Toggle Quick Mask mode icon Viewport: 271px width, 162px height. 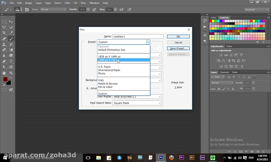pyautogui.click(x=4, y=90)
